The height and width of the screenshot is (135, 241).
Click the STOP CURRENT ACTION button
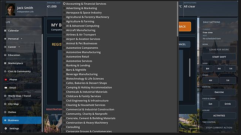click(219, 128)
